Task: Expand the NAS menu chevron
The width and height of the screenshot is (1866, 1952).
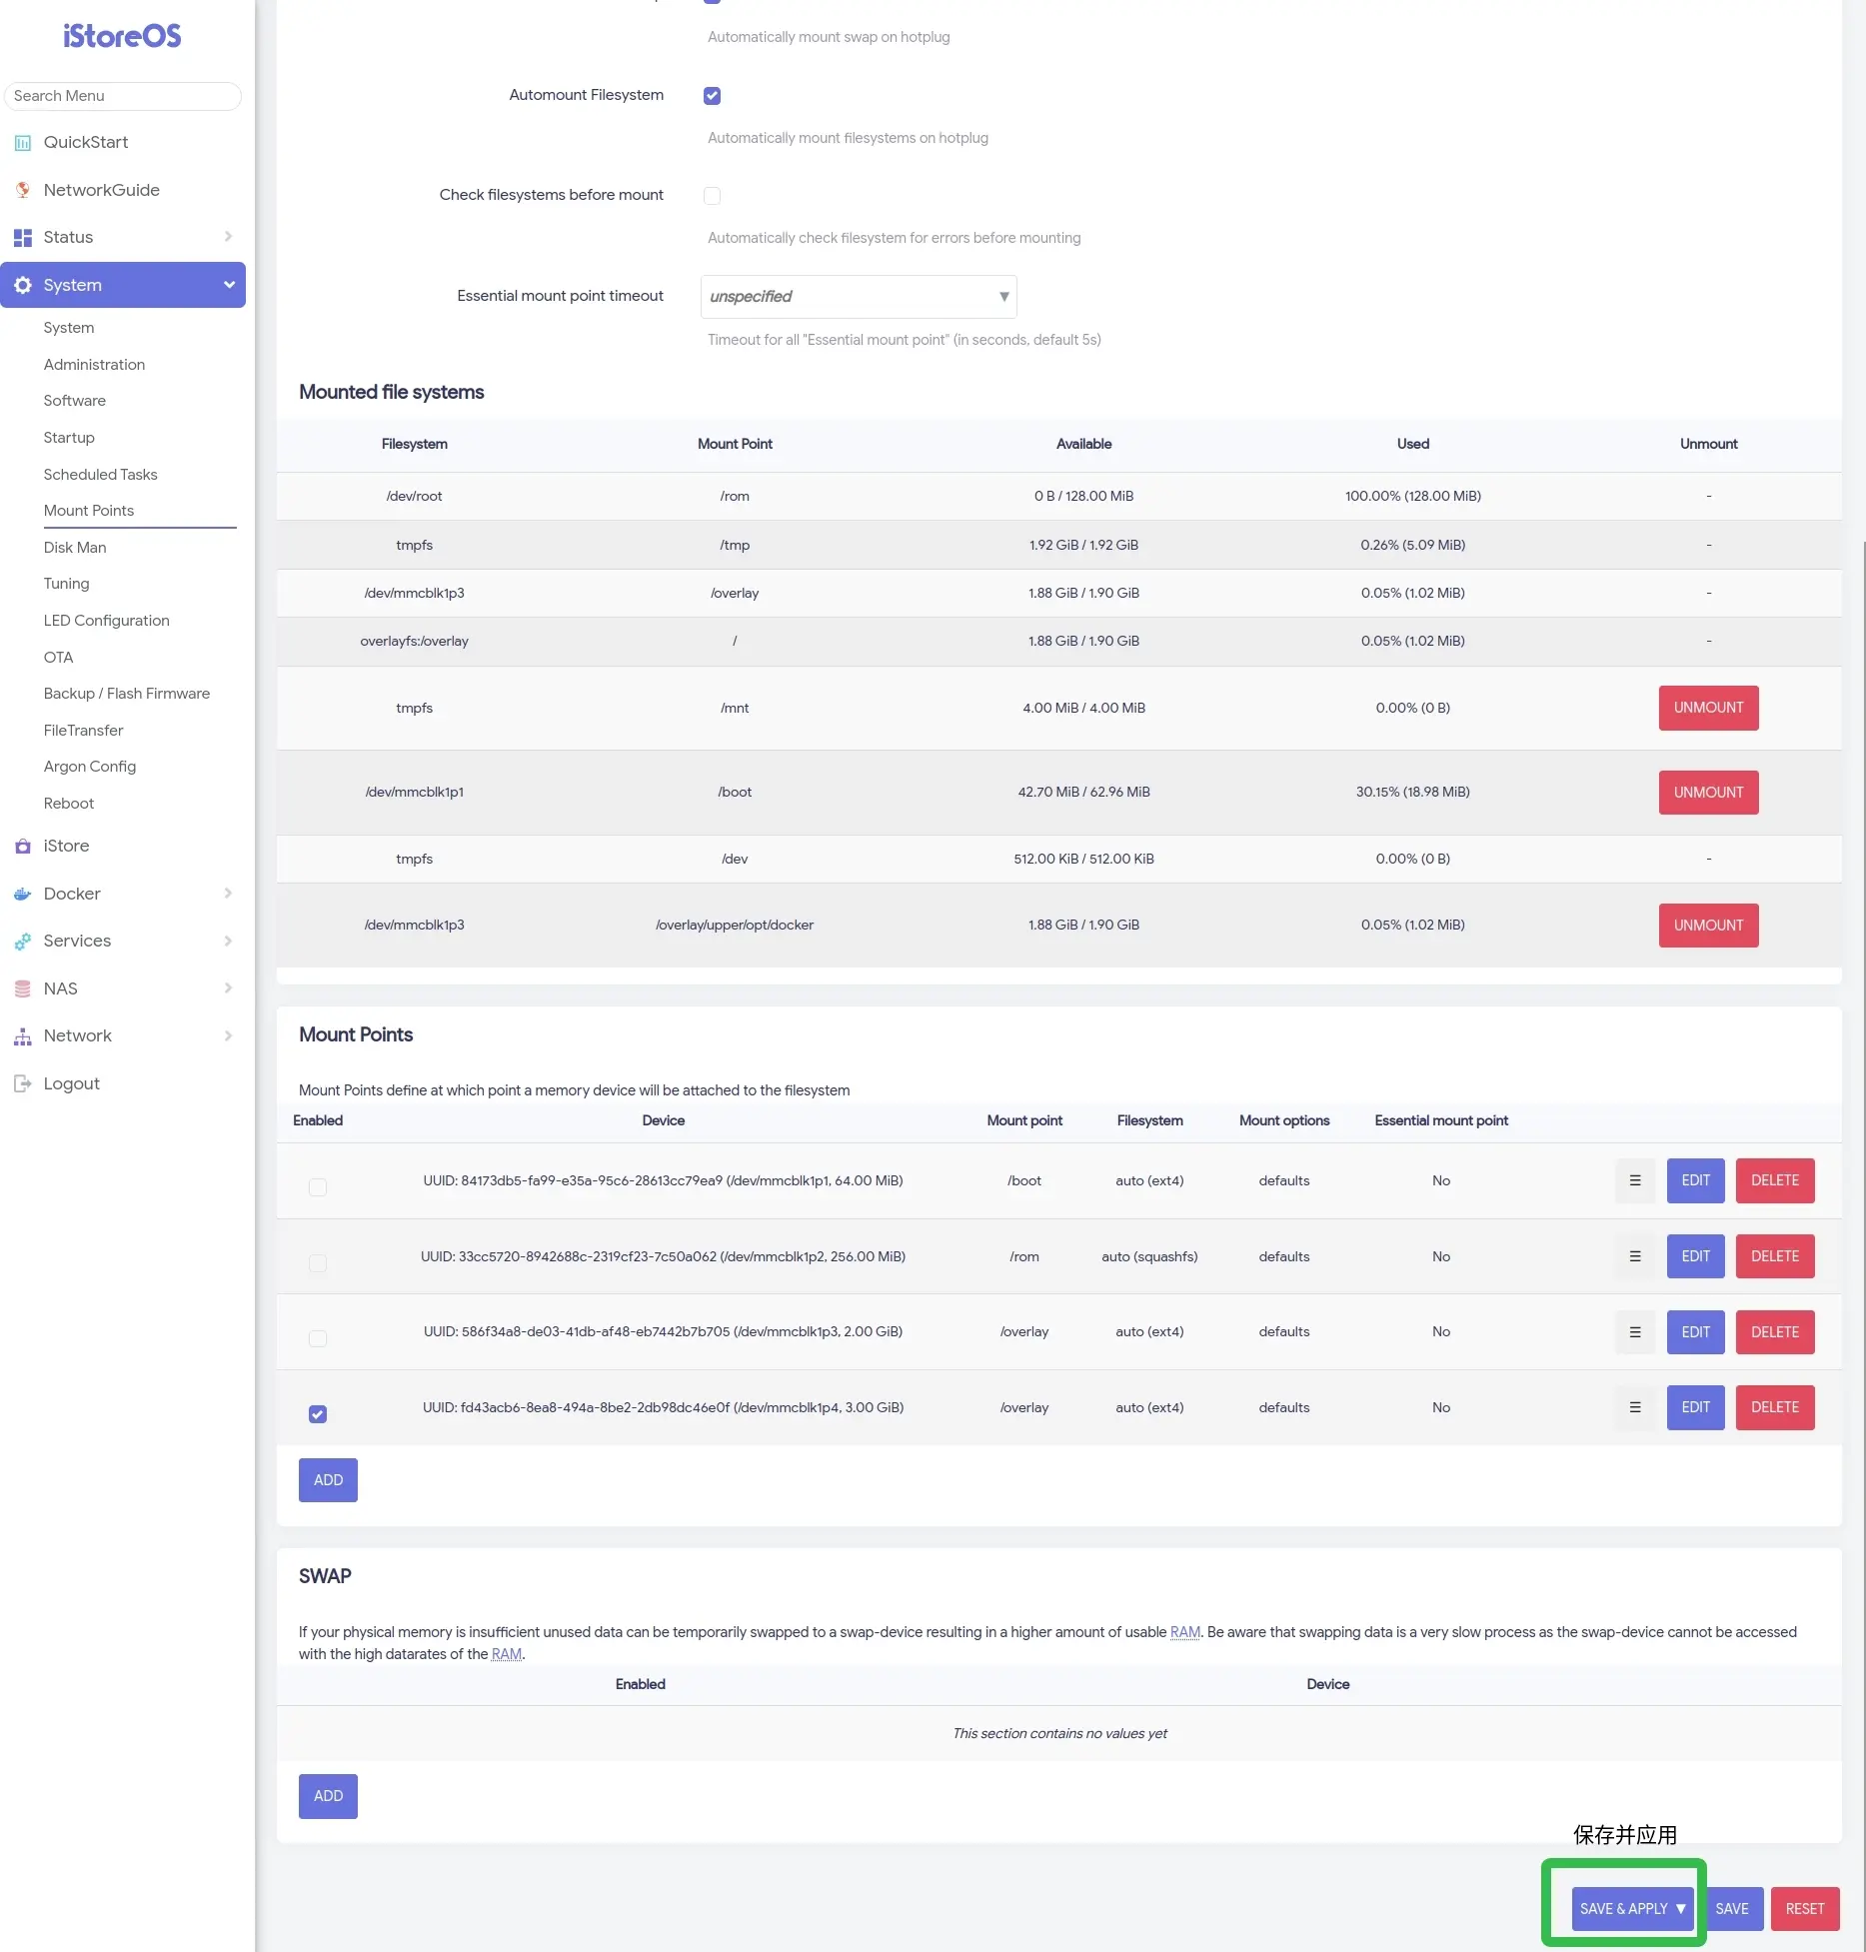Action: click(x=228, y=988)
